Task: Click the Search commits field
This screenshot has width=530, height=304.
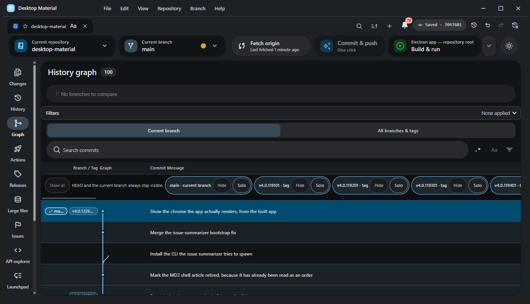Action: point(257,150)
